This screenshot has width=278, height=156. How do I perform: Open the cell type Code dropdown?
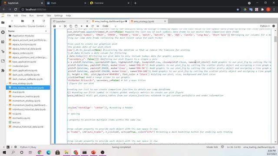[x=109, y=26]
